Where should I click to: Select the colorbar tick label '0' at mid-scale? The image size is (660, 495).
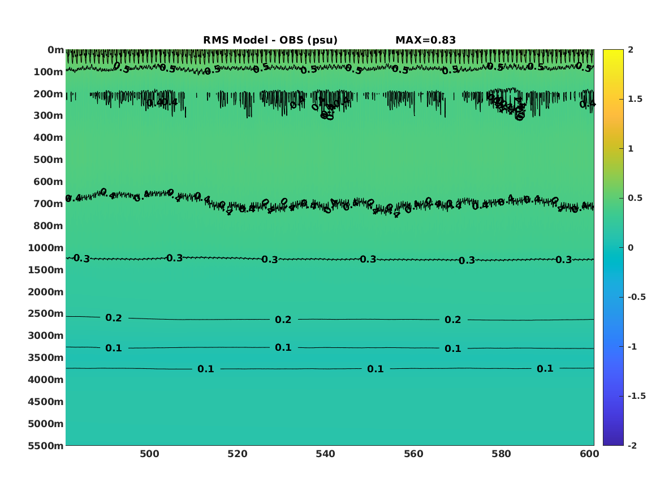click(631, 248)
